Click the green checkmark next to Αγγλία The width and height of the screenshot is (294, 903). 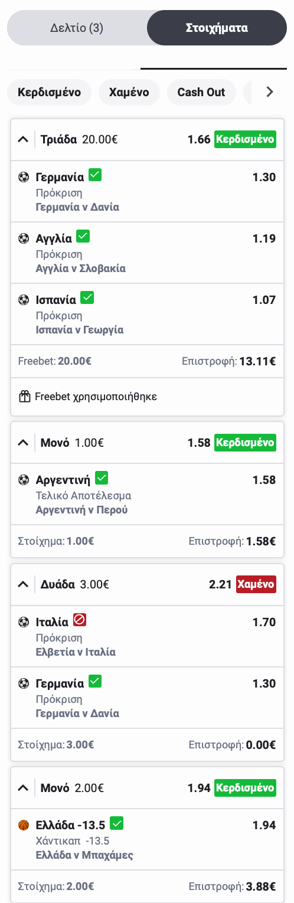[83, 237]
